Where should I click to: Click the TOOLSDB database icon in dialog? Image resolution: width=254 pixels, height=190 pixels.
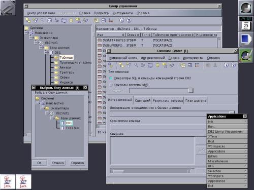tap(62, 128)
